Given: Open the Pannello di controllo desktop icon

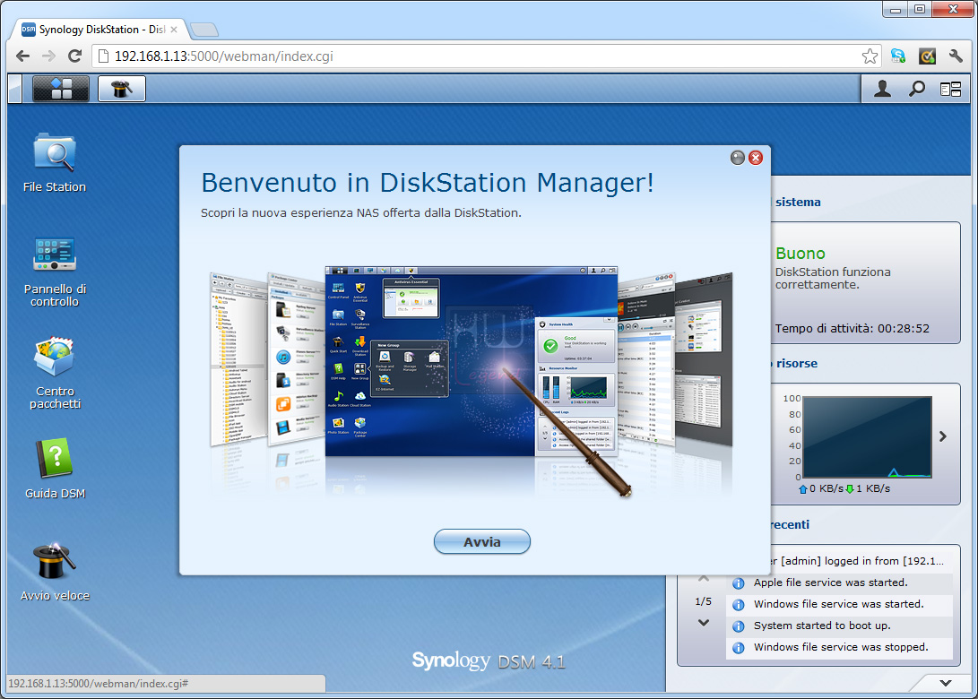Looking at the screenshot, I should pos(55,272).
